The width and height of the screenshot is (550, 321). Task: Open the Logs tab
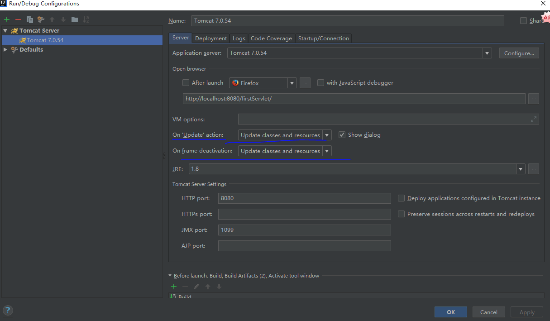coord(239,38)
